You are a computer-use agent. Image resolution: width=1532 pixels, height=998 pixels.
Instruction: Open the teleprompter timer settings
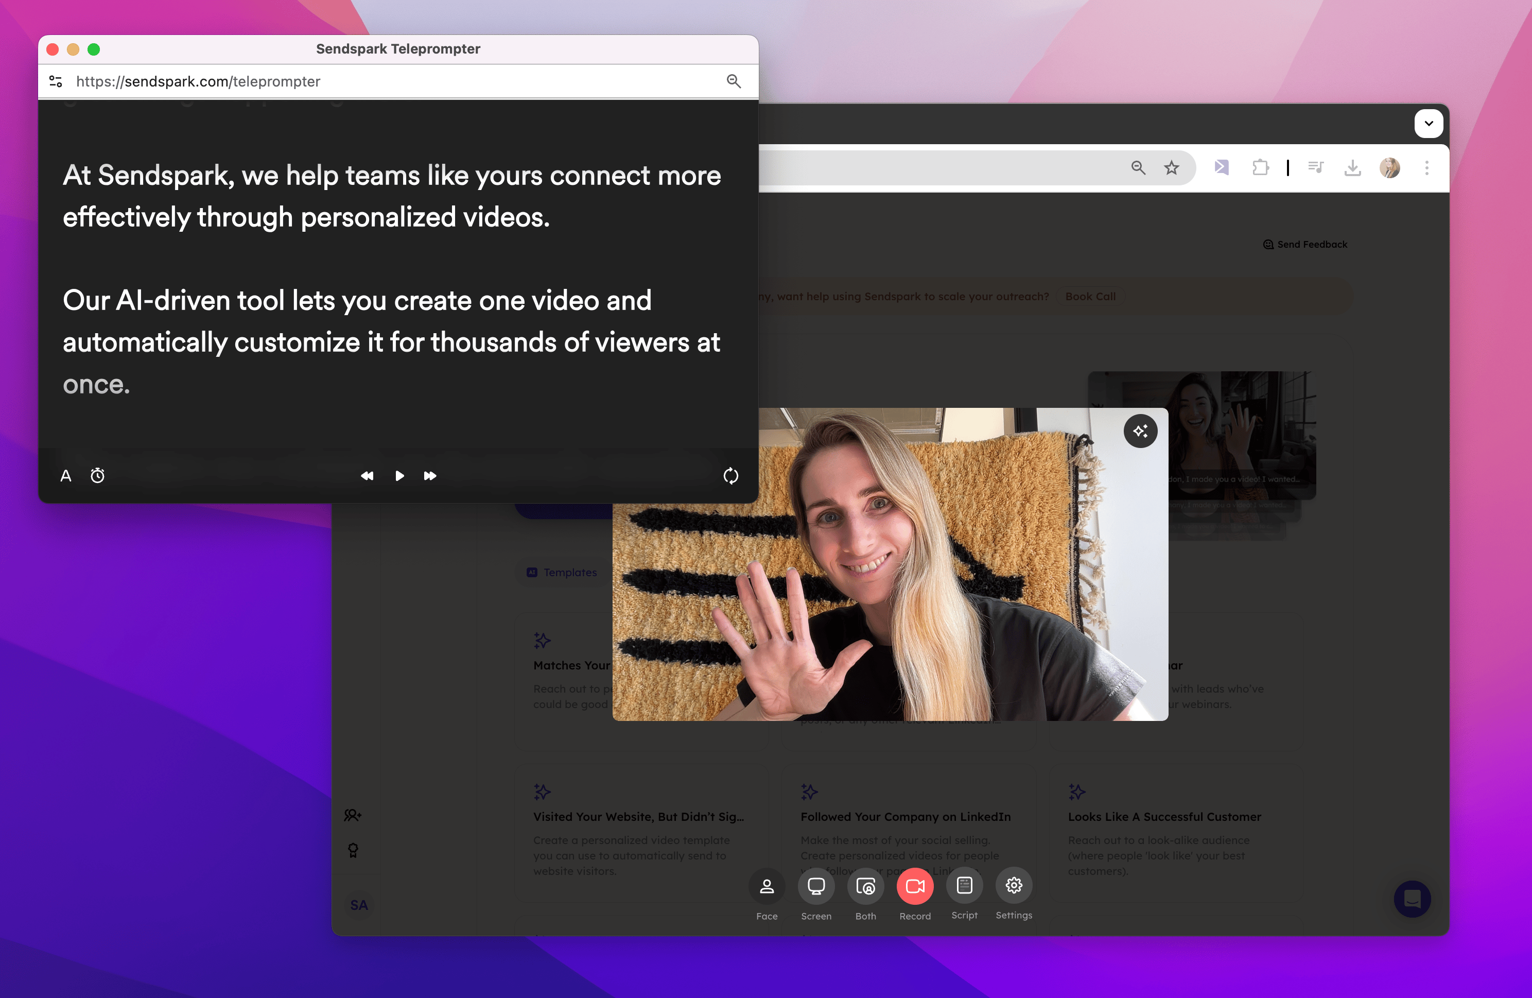[x=97, y=476]
